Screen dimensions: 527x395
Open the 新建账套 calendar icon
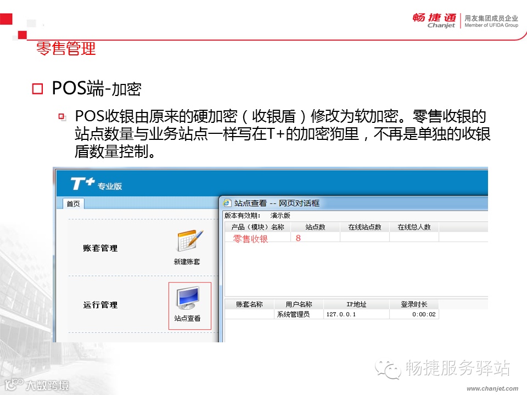pyautogui.click(x=190, y=241)
